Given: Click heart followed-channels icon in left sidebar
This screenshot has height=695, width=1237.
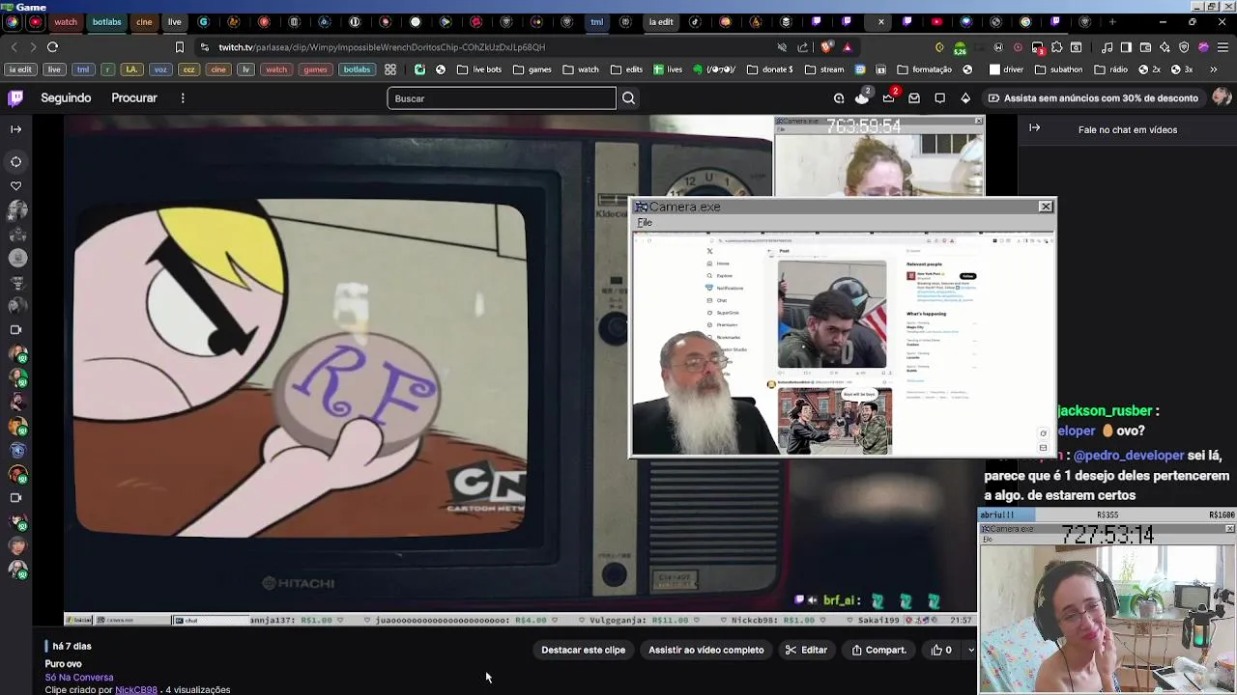Looking at the screenshot, I should (15, 185).
